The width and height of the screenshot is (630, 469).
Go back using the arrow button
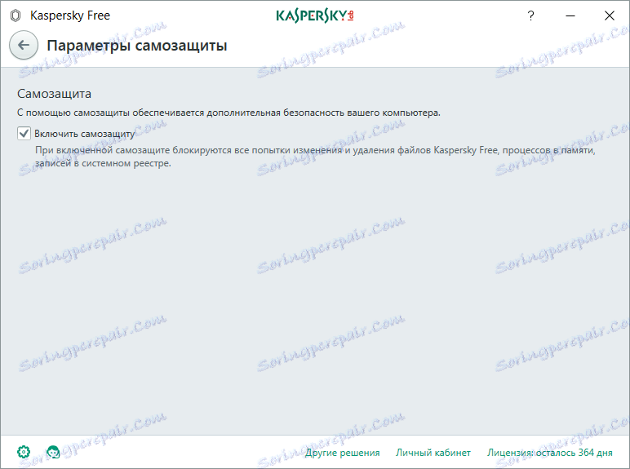pos(24,45)
